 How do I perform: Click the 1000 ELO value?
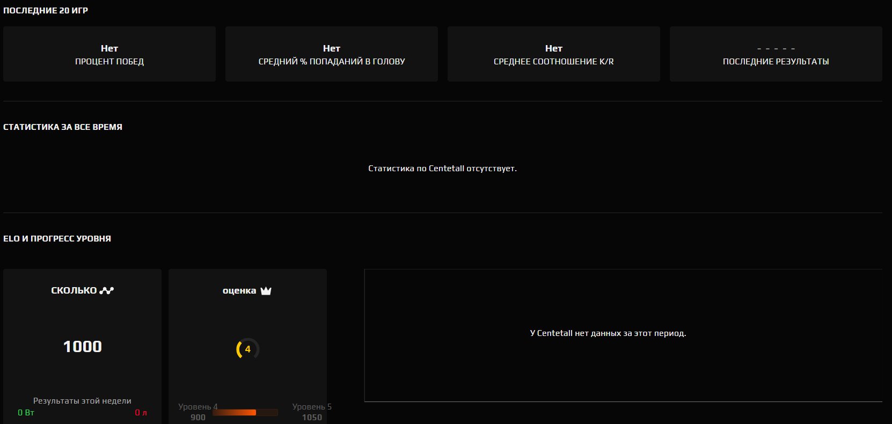click(x=83, y=346)
